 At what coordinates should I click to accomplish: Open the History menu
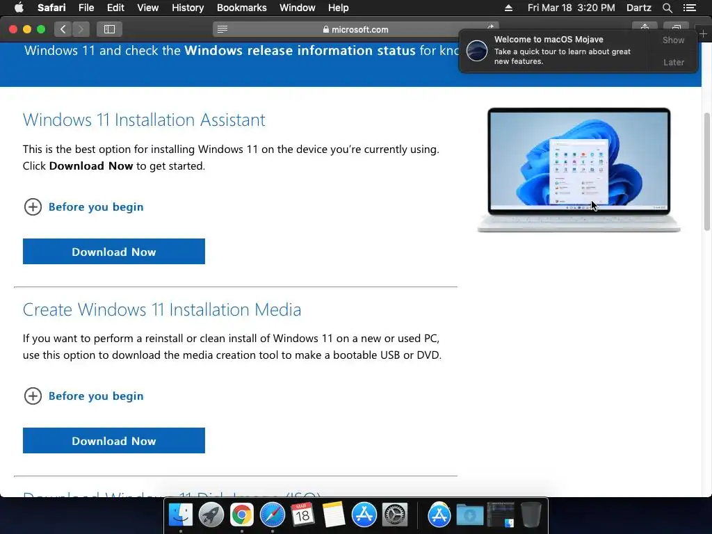[188, 8]
